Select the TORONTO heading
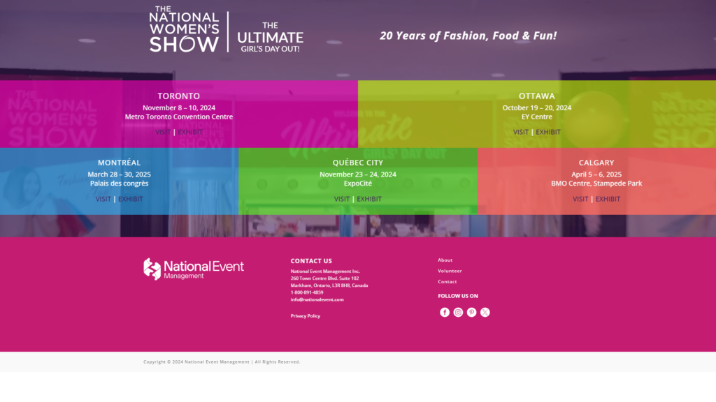The width and height of the screenshot is (716, 402). pos(179,96)
